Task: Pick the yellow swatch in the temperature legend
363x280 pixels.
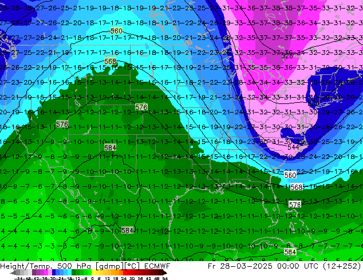Action: 94,272
